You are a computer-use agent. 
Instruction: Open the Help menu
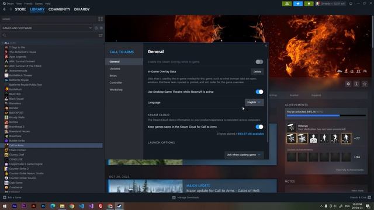[48, 3]
